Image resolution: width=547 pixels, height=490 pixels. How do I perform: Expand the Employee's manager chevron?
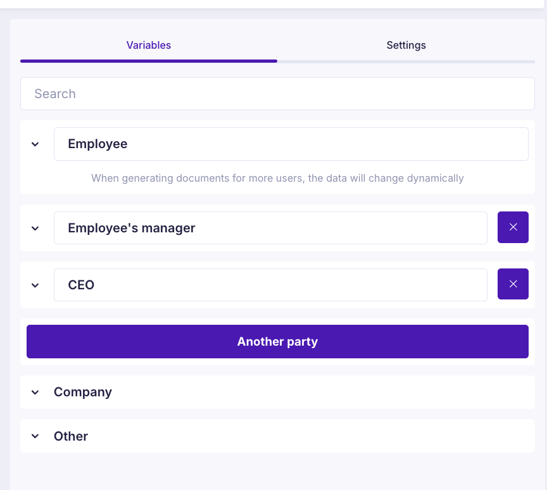[x=35, y=228]
